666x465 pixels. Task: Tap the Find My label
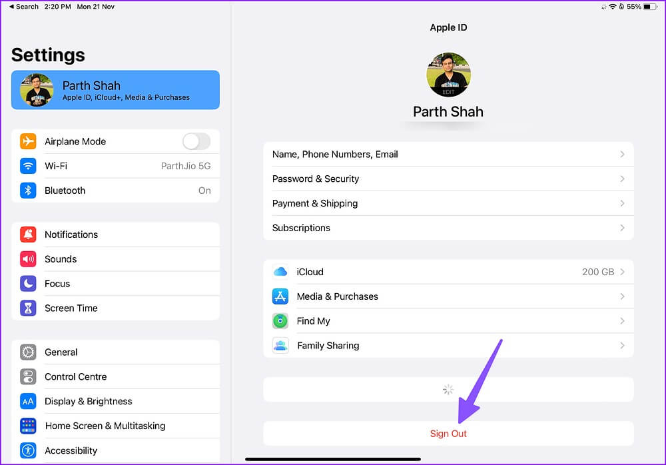click(314, 321)
